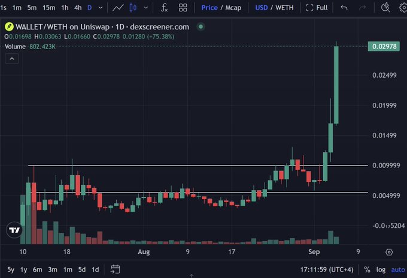
Task: Switch to 15m candle interval
Action: click(x=49, y=8)
